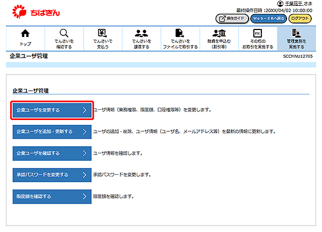This screenshot has width=322, height=232.
Task: Open the 操作ガイド button
Action: (x=232, y=19)
